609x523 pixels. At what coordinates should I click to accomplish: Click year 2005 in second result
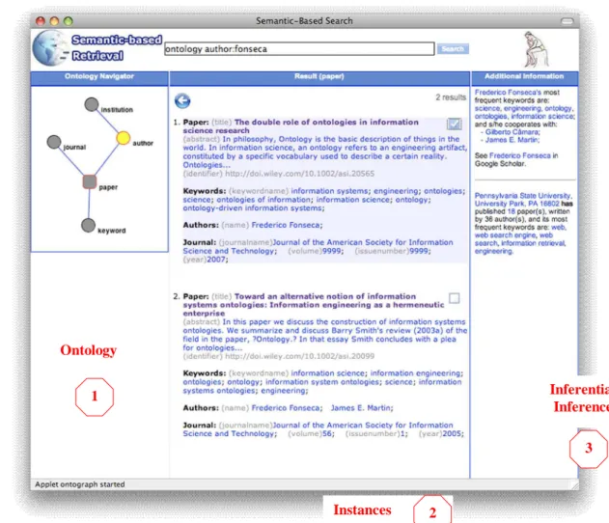pyautogui.click(x=452, y=433)
